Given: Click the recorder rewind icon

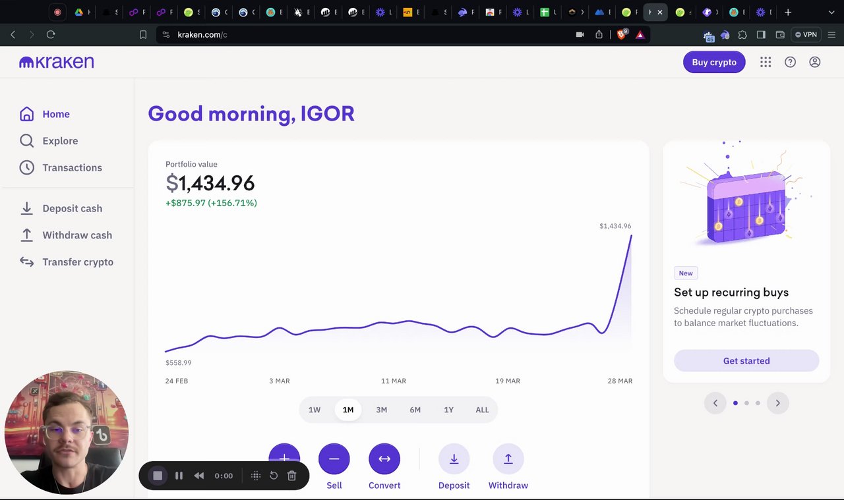Looking at the screenshot, I should (x=198, y=476).
